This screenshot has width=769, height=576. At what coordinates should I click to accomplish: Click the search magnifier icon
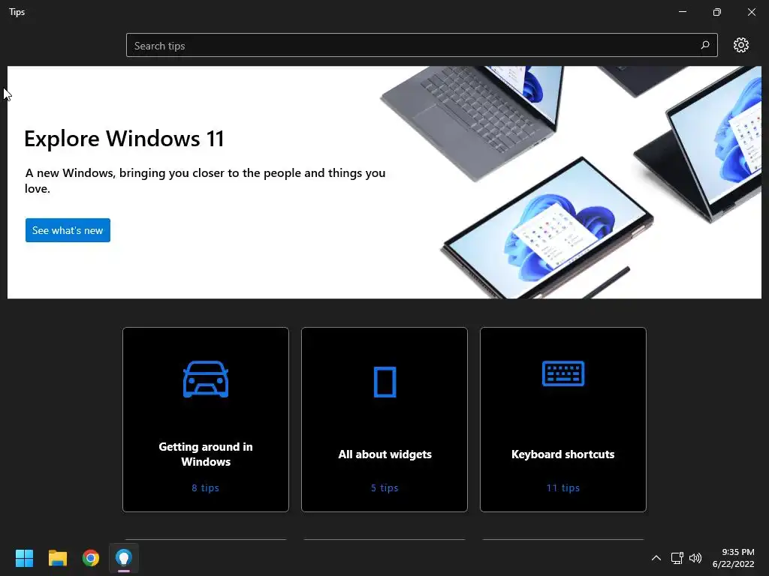pyautogui.click(x=704, y=45)
